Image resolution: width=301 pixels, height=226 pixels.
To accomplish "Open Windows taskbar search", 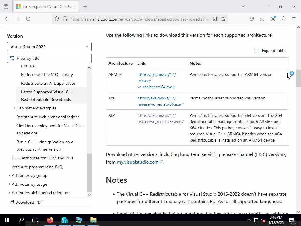I will tap(21, 220).
